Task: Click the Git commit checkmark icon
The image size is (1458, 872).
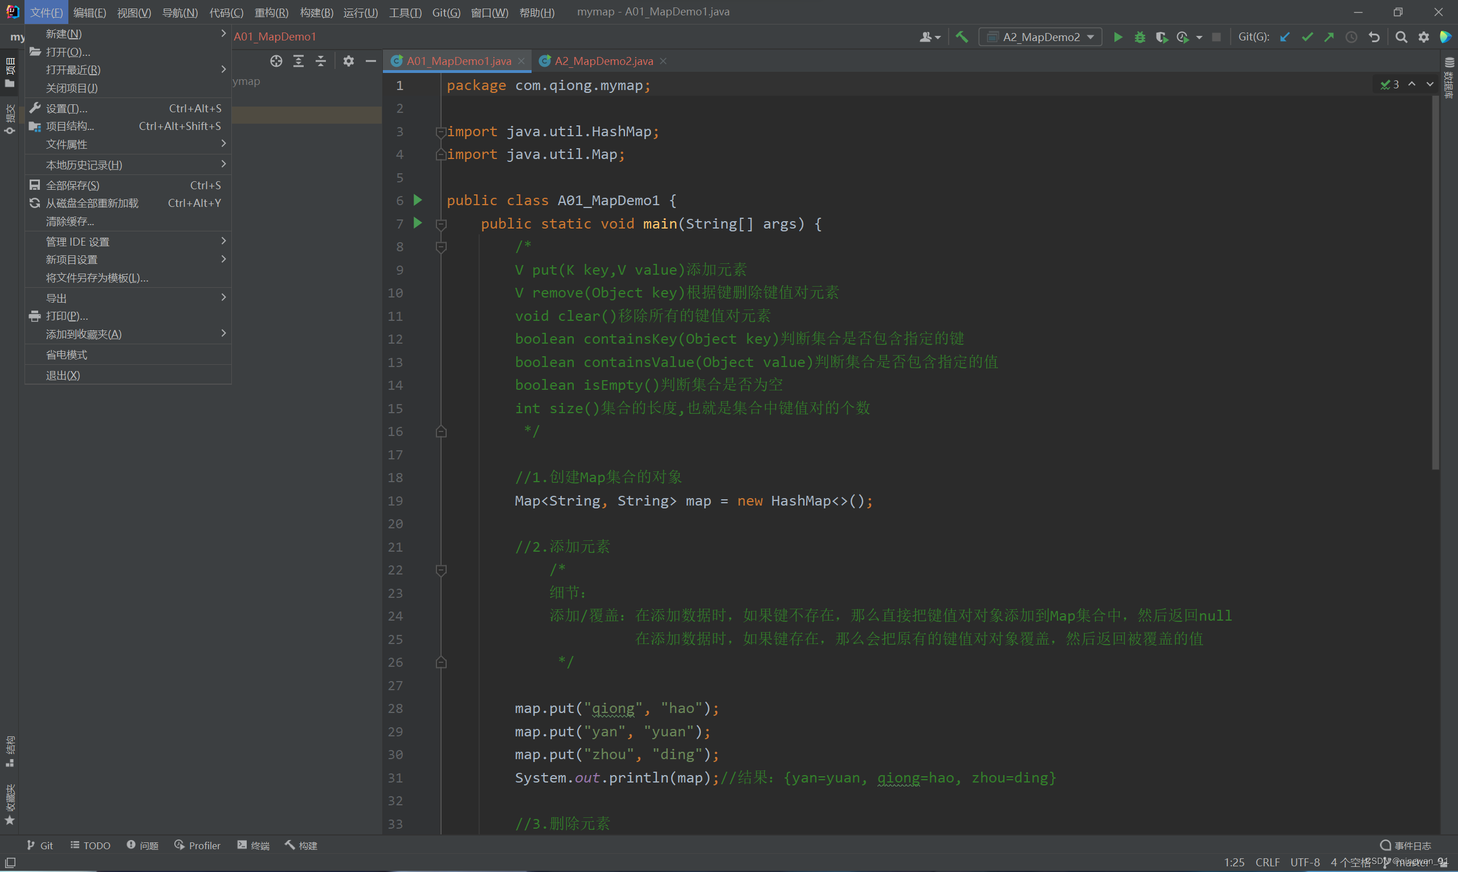Action: [x=1307, y=37]
